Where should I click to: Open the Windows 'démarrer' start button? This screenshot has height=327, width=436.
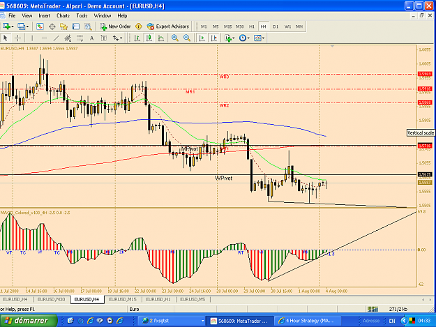pyautogui.click(x=28, y=321)
